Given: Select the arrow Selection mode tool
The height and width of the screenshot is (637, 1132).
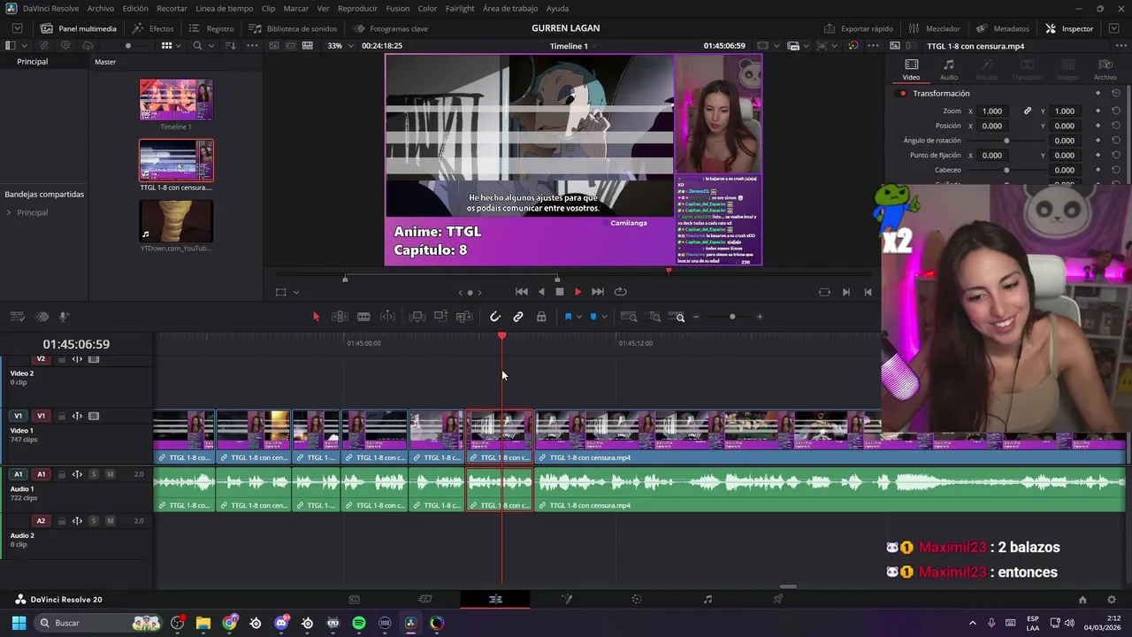Looking at the screenshot, I should [316, 317].
